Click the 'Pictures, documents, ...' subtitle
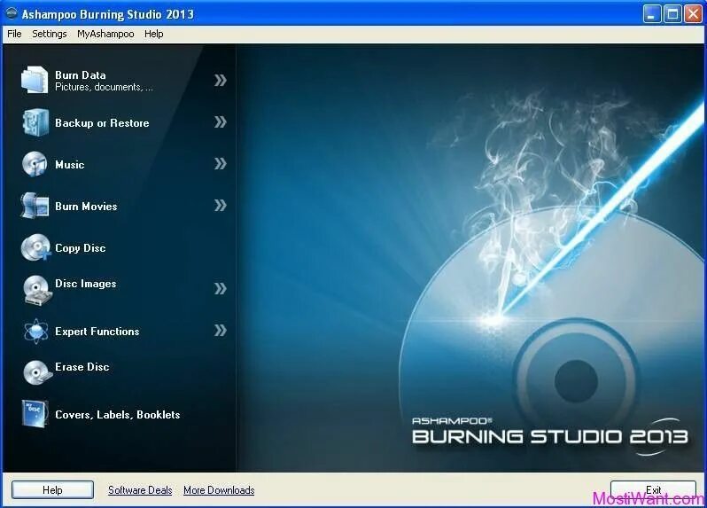Viewport: 707px width, 508px height. tap(104, 87)
